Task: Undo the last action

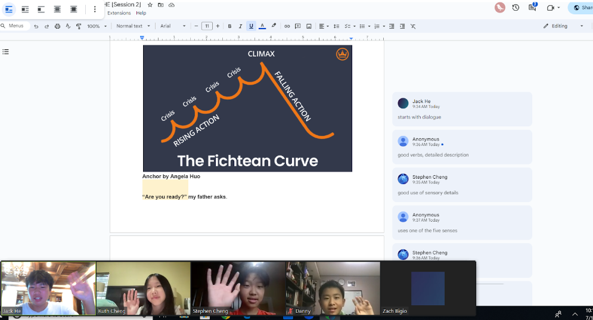Action: coord(36,26)
